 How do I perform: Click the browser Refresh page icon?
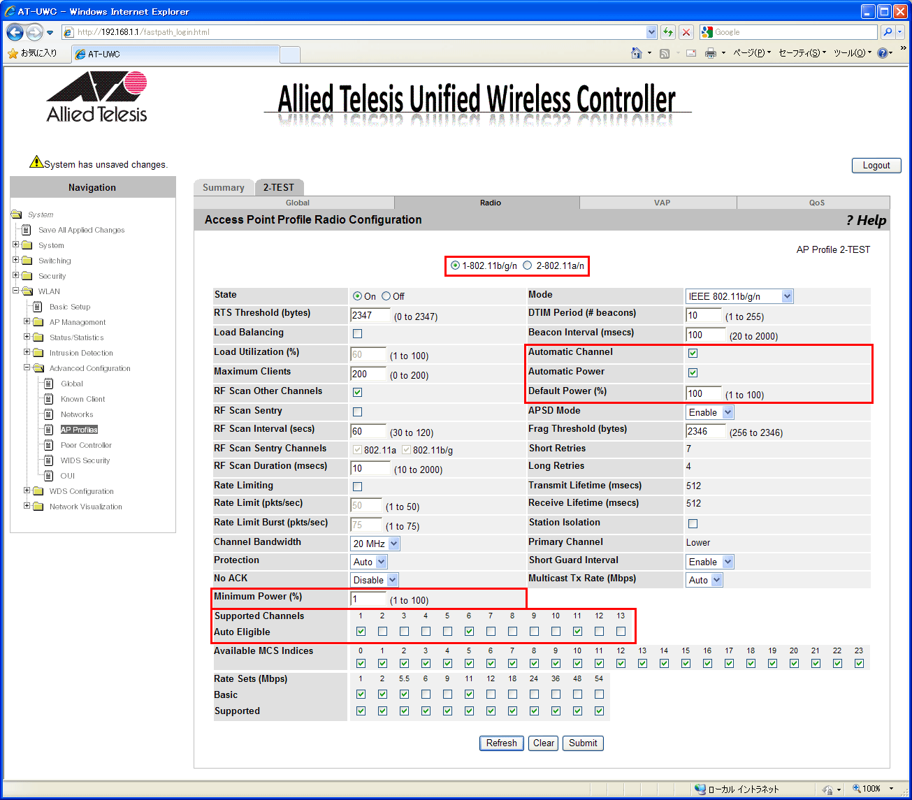pyautogui.click(x=668, y=32)
